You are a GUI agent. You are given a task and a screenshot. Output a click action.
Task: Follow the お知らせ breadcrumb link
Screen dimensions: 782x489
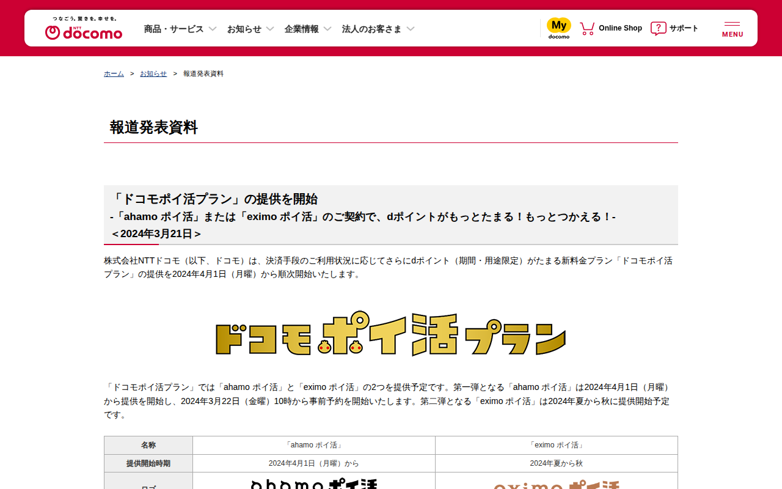[153, 73]
